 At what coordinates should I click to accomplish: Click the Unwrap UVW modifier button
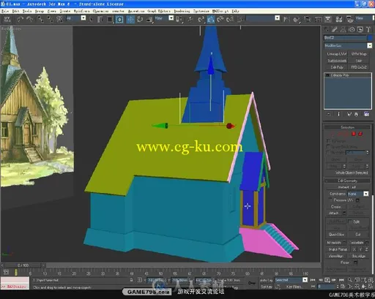(x=337, y=54)
